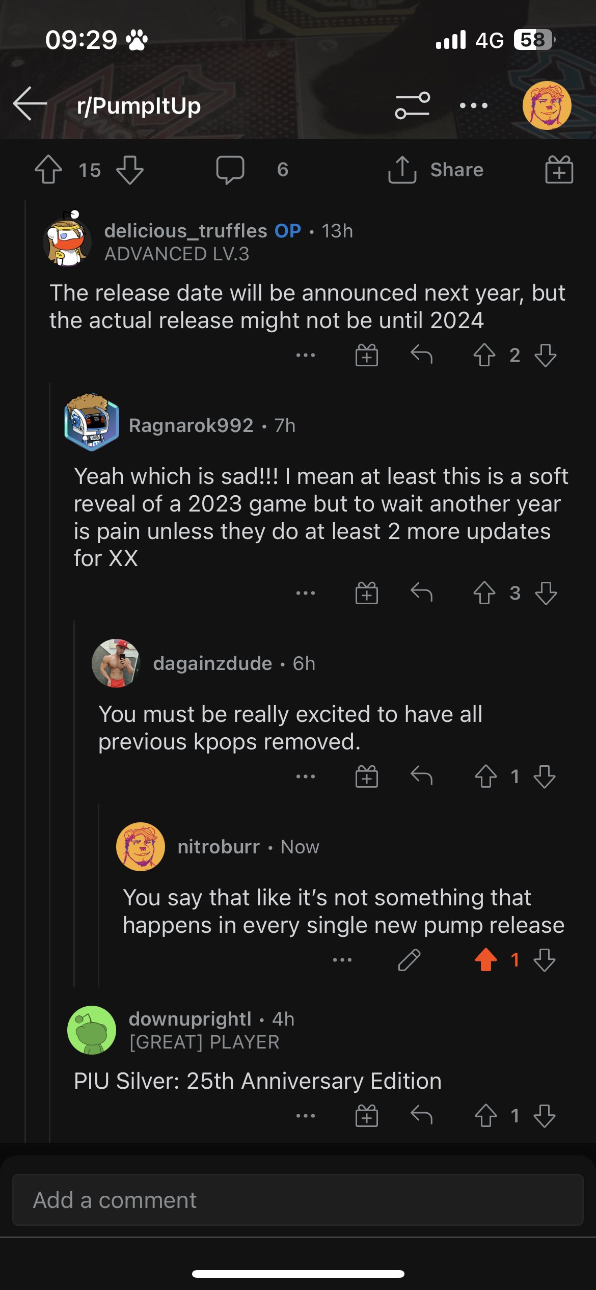596x1290 pixels.
Task: Award dagainzdude's comment
Action: pos(366,776)
